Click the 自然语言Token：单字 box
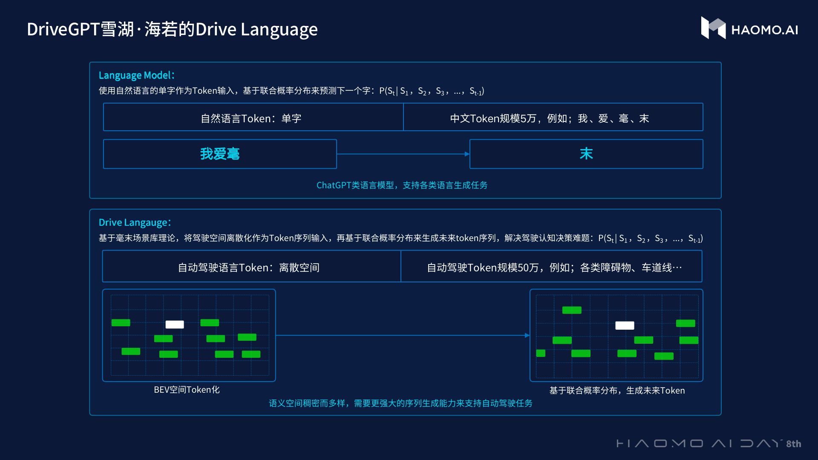This screenshot has width=818, height=460. 253,117
